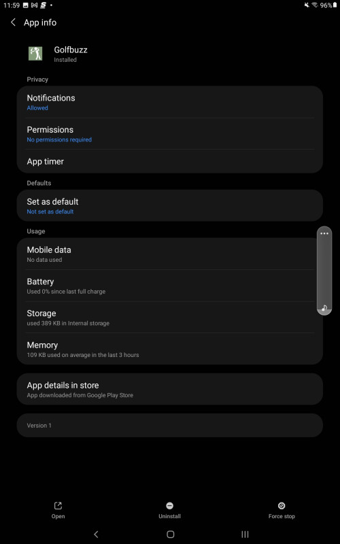Open Storage details
This screenshot has width=340, height=544.
(x=170, y=317)
